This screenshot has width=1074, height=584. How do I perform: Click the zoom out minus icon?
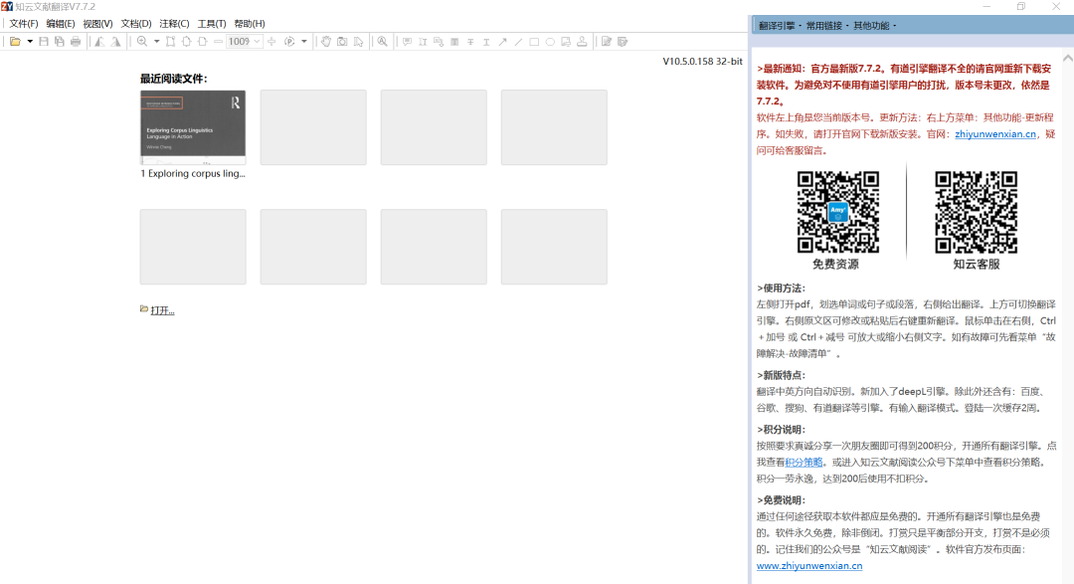(218, 42)
